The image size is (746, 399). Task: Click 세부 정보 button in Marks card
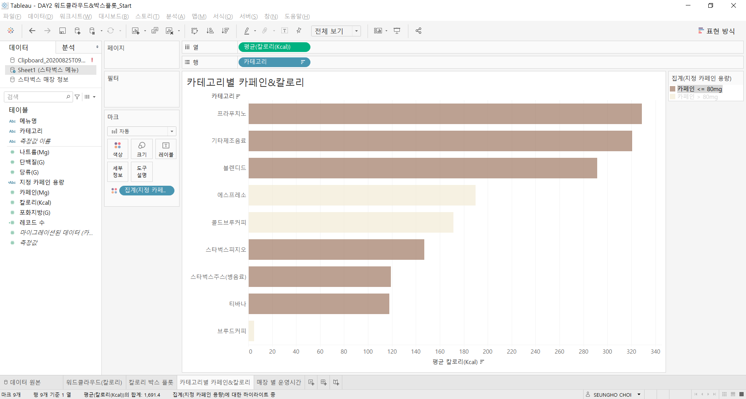pyautogui.click(x=118, y=172)
